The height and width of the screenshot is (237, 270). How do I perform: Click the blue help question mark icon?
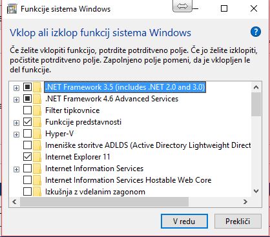pyautogui.click(x=256, y=32)
